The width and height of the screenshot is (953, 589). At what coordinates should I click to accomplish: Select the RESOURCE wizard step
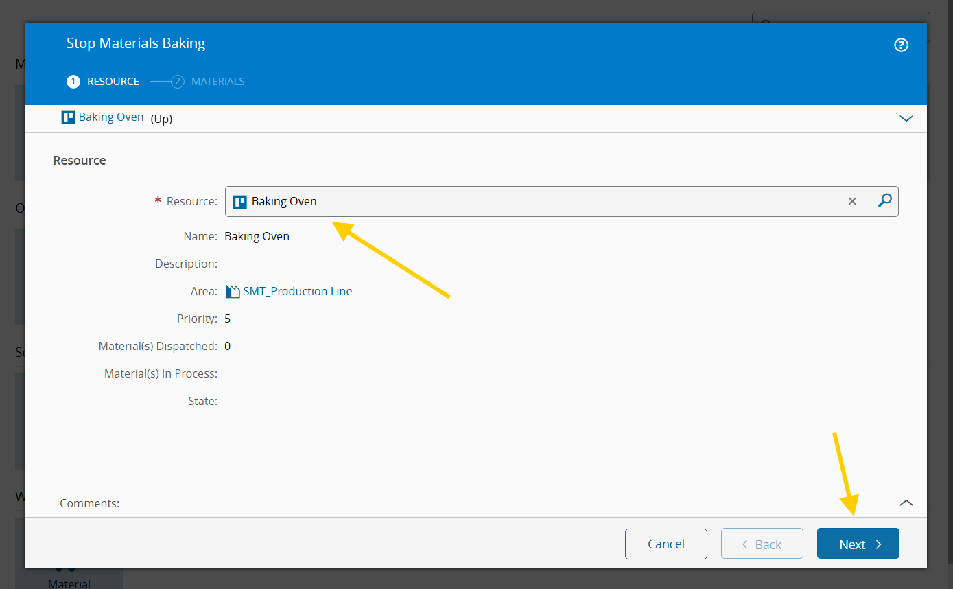click(x=103, y=82)
